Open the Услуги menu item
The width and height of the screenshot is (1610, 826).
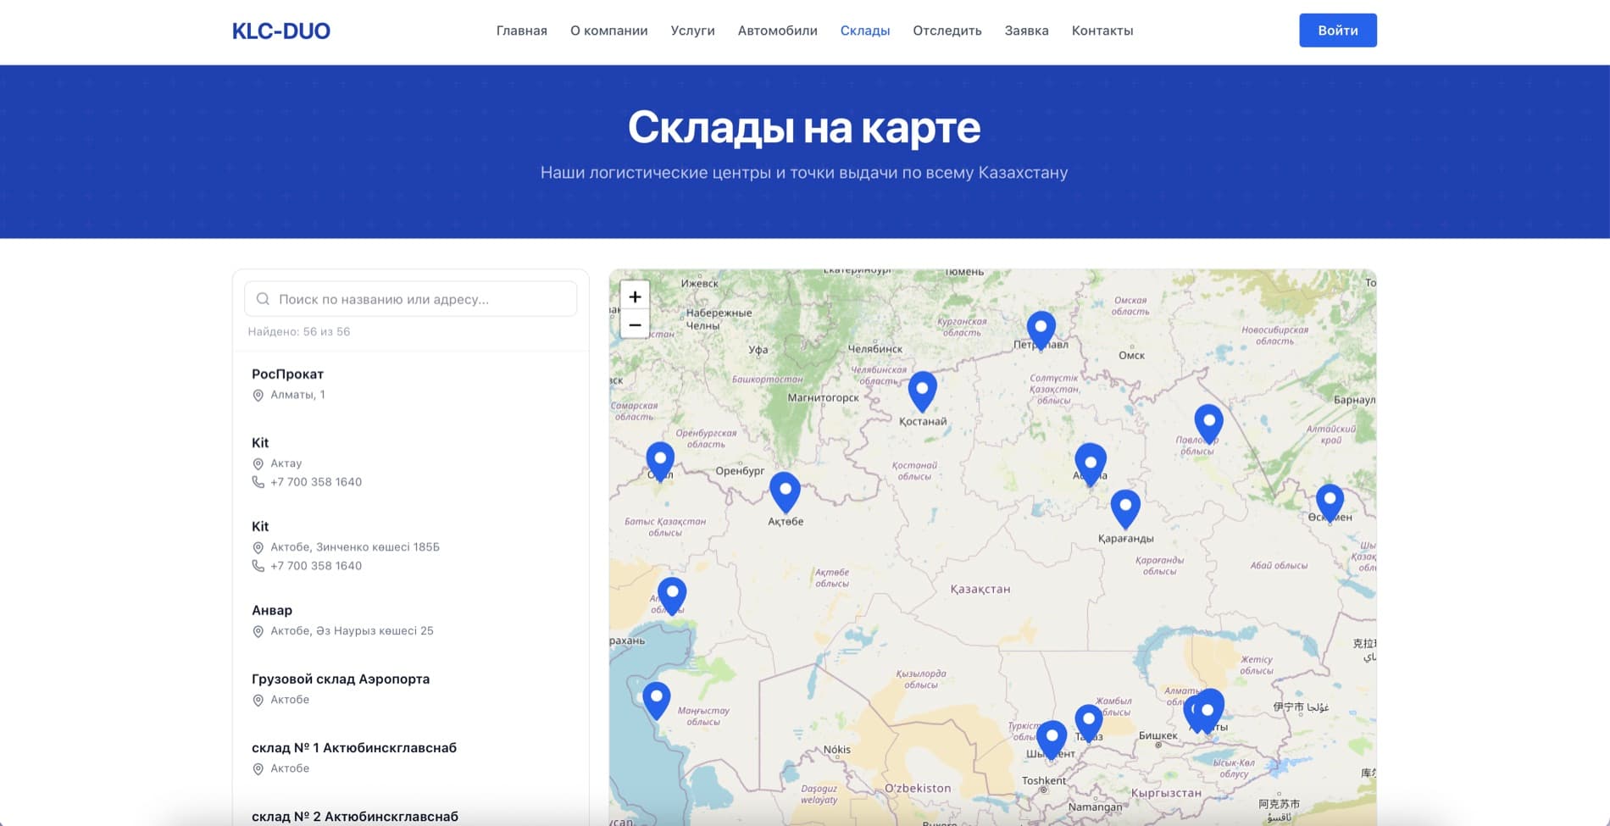[x=693, y=30]
